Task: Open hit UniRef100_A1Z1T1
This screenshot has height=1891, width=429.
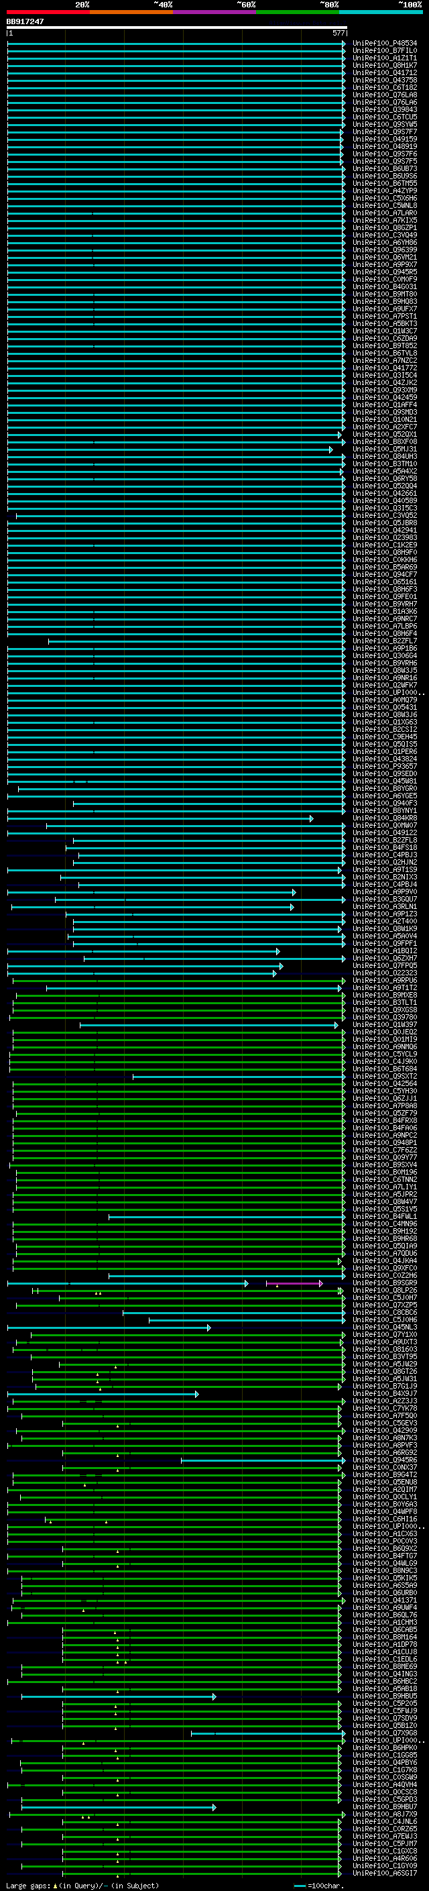Action: [x=384, y=58]
